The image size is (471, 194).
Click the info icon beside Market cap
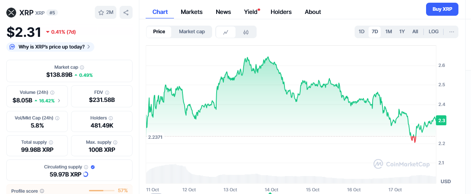point(82,67)
